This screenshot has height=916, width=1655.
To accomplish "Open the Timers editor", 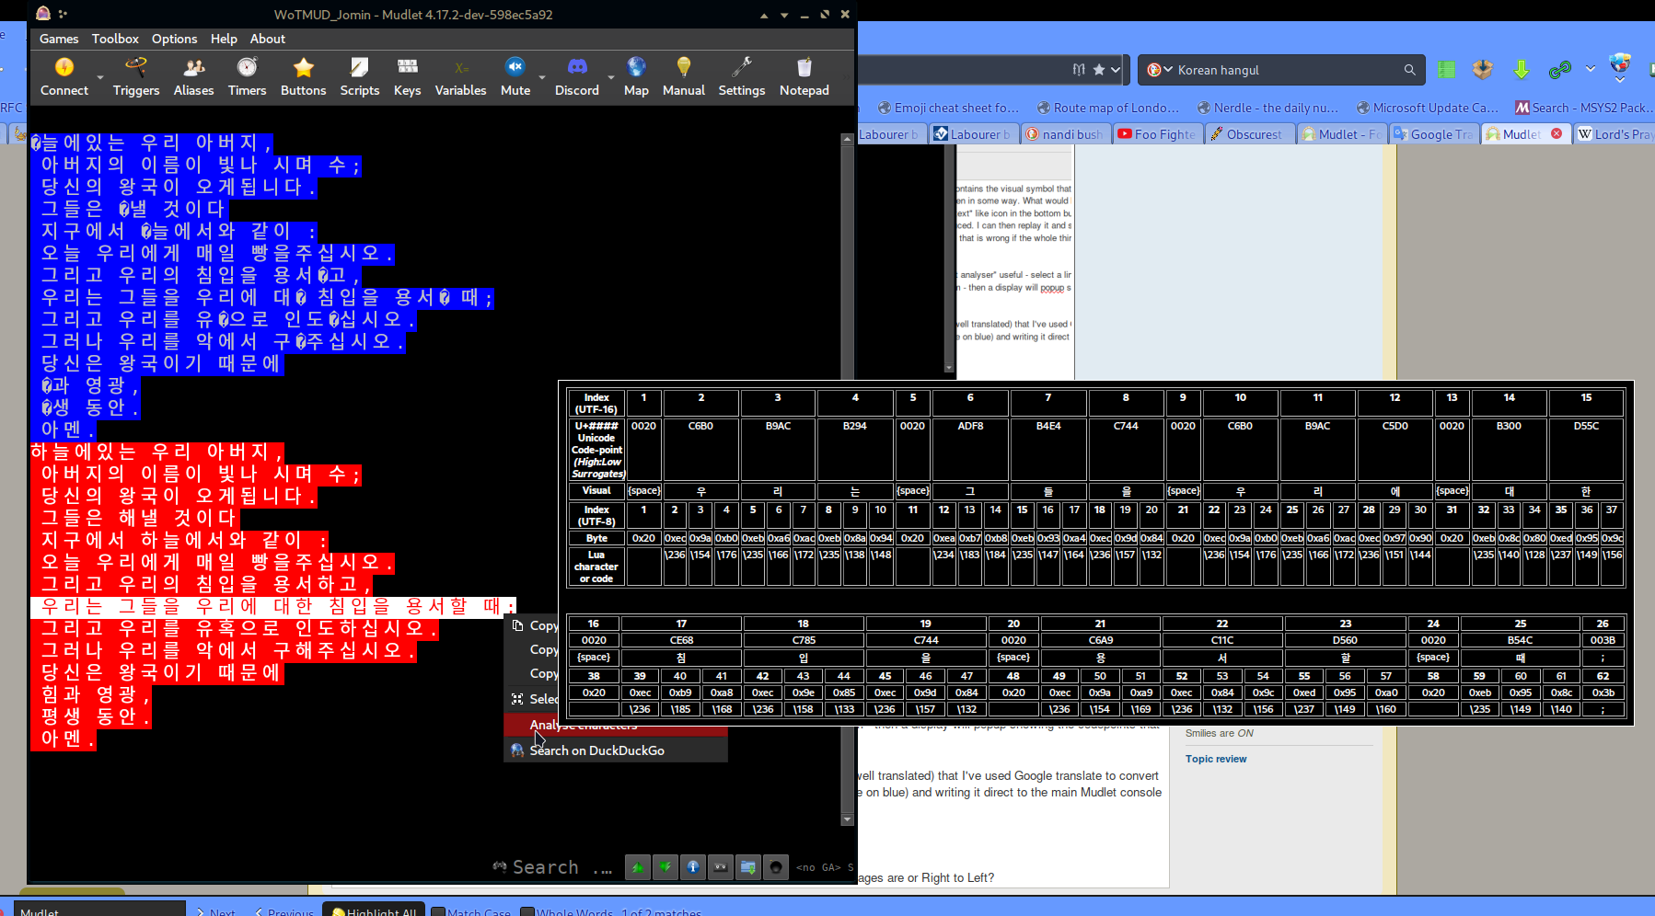I will coord(247,76).
